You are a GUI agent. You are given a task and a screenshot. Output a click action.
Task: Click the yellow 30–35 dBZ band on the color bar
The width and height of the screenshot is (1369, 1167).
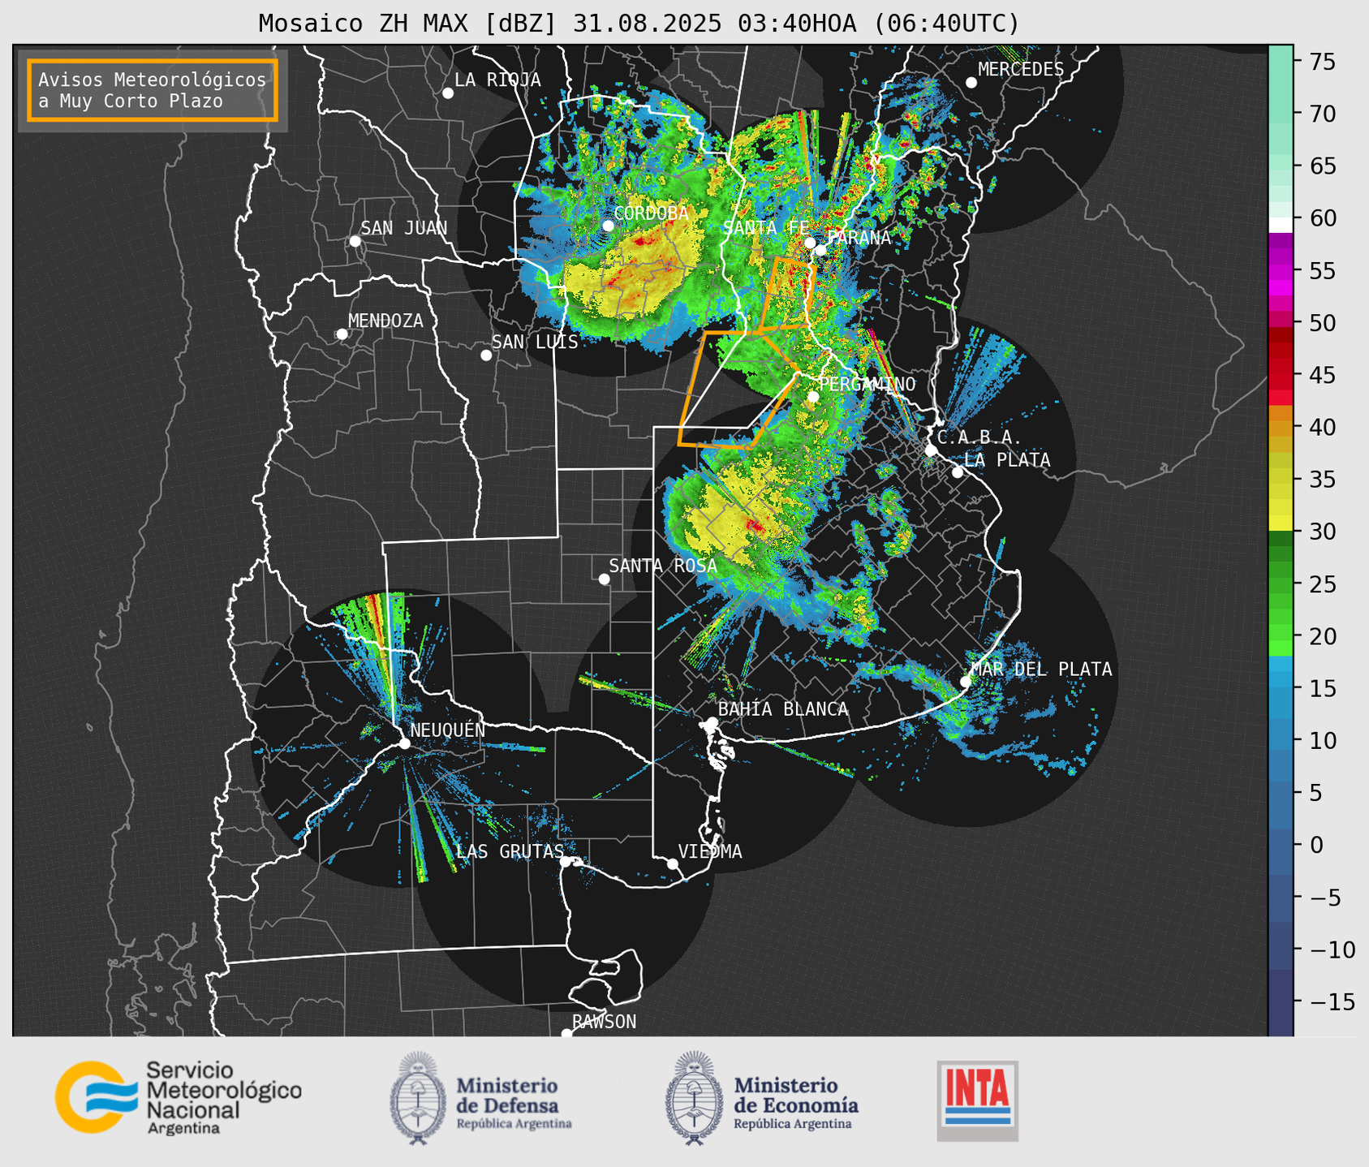1281,505
